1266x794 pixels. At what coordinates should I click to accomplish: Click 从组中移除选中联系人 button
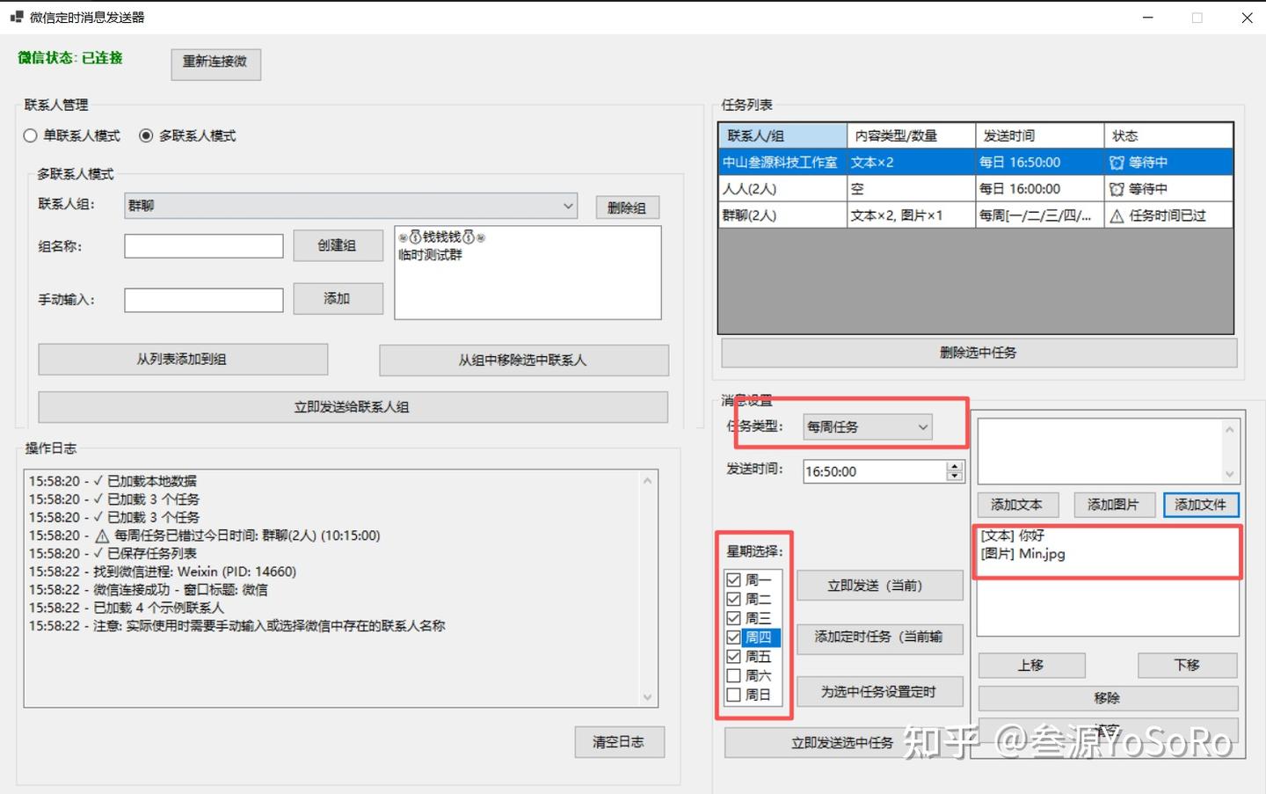point(524,360)
